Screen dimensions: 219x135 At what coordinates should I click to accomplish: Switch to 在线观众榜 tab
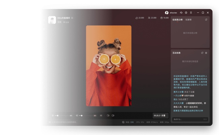click(x=177, y=20)
